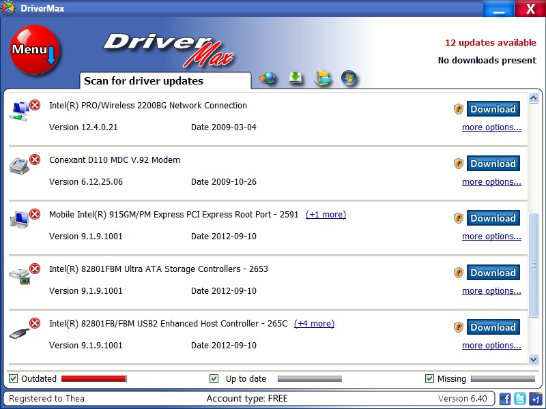The height and width of the screenshot is (409, 546).
Task: Click the Version 6.40 status text
Action: 463,399
